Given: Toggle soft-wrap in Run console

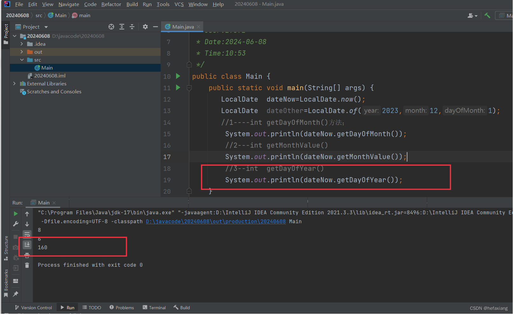Looking at the screenshot, I should 27,234.
